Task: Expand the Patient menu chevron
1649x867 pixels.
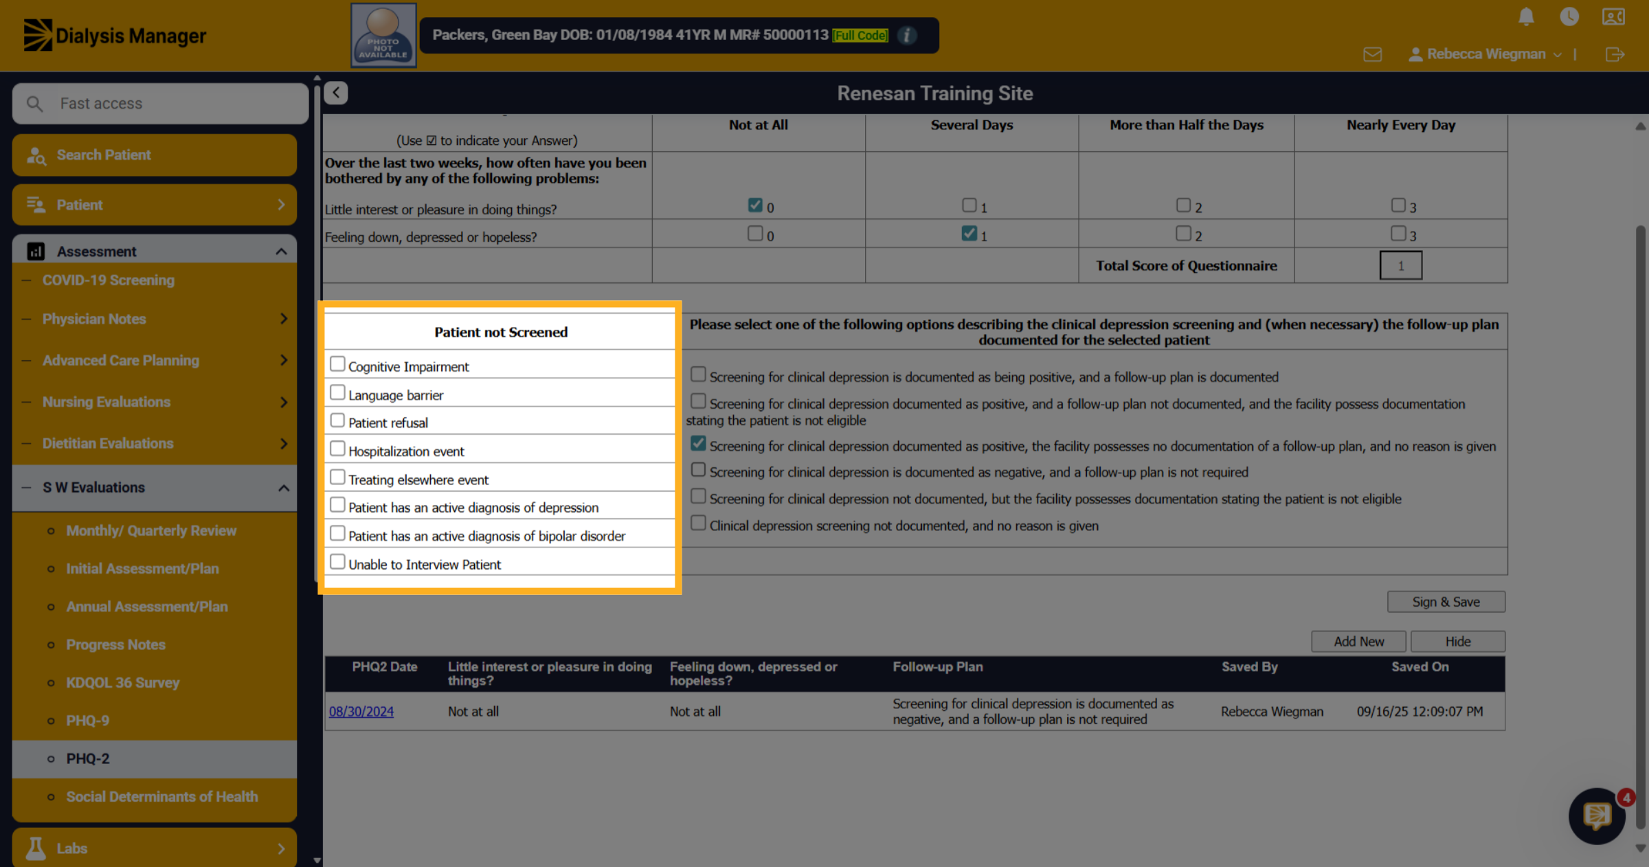Action: click(x=281, y=205)
